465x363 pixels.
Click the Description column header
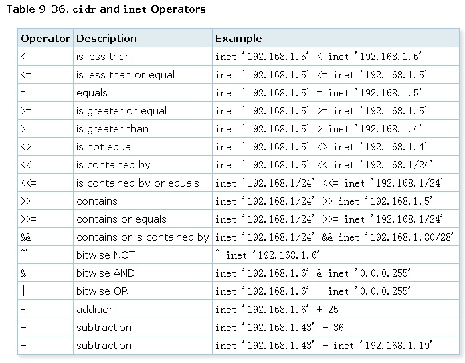[106, 39]
